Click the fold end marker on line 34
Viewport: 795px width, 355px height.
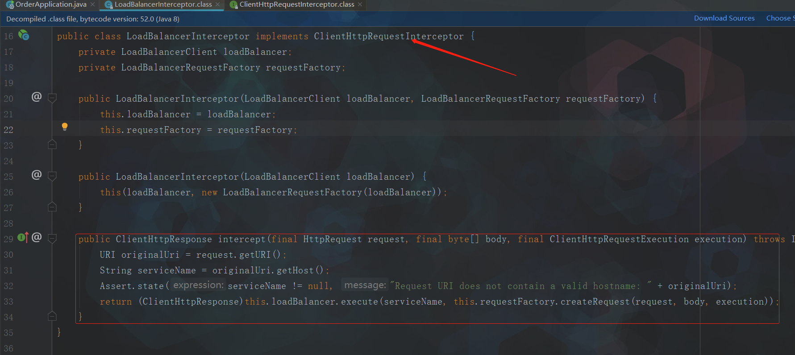click(x=52, y=316)
